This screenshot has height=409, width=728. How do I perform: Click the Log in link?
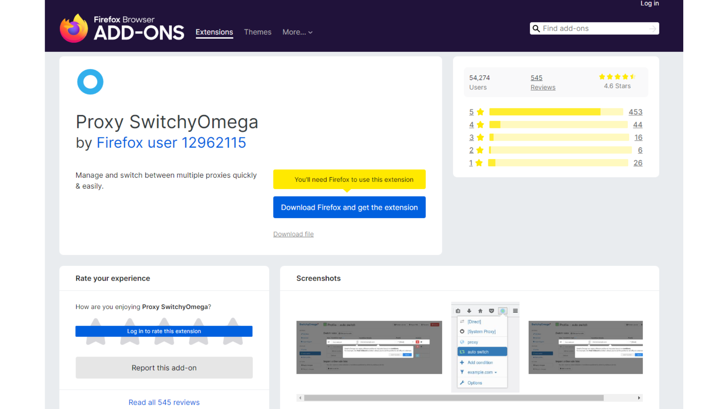pos(650,3)
